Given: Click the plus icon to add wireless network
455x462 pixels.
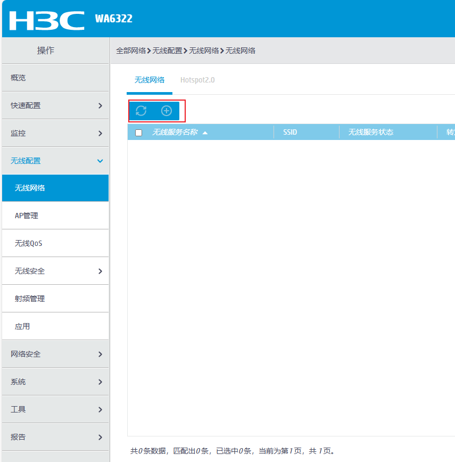Looking at the screenshot, I should [x=166, y=111].
